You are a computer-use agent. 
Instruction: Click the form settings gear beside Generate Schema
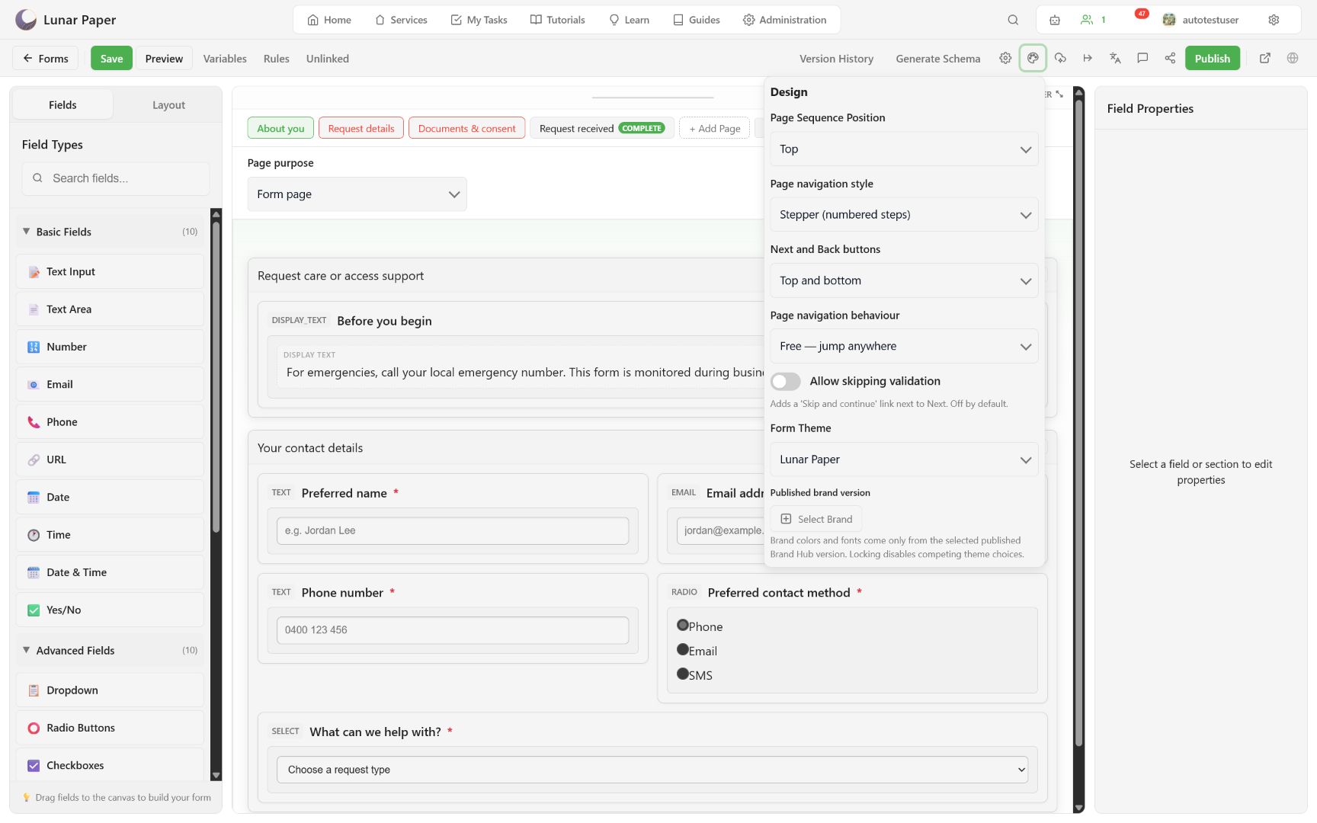[x=1005, y=58]
